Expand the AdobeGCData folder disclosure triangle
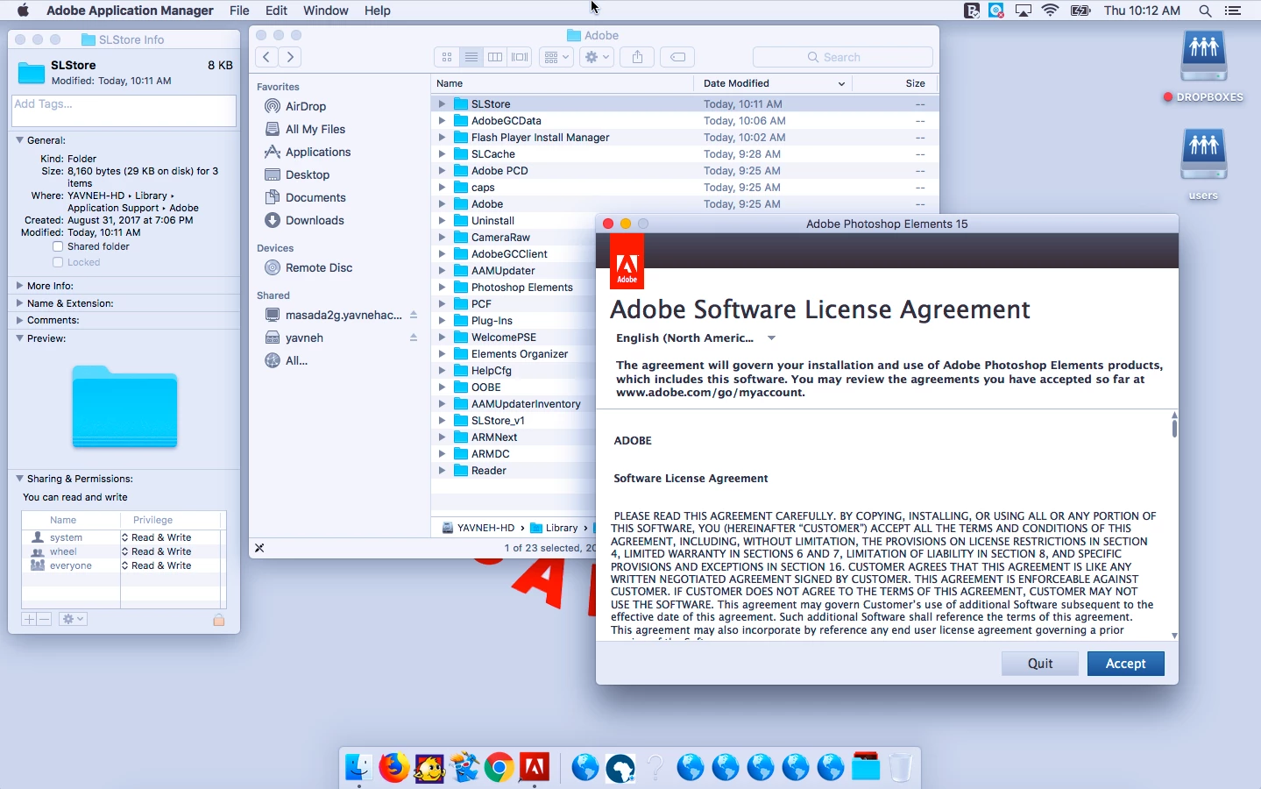 tap(443, 120)
